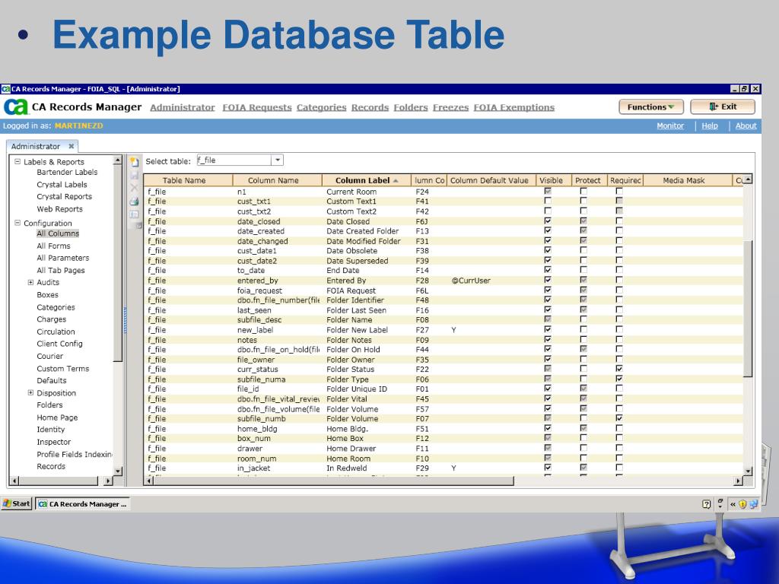779x584 pixels.
Task: Open the FOIA Exemptions menu link
Action: (x=514, y=107)
